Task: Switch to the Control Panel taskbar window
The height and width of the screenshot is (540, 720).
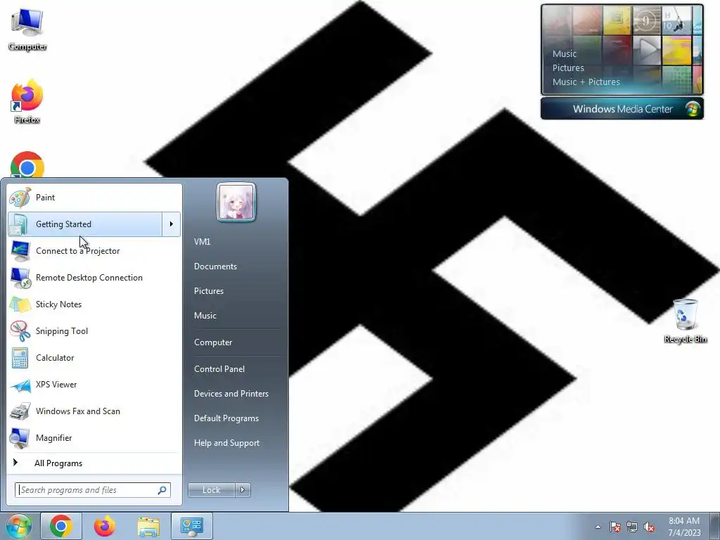Action: 192,526
